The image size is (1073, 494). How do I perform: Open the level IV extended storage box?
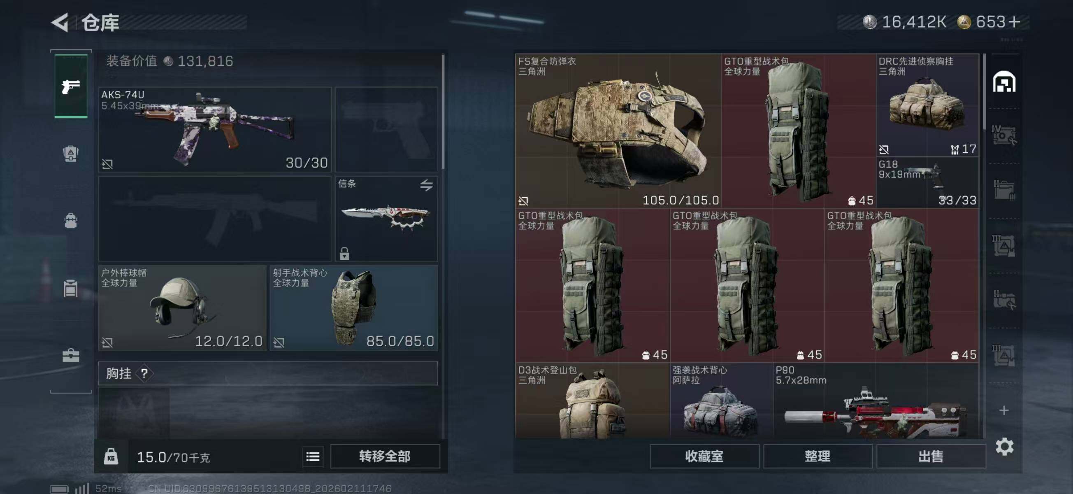[x=1004, y=135]
